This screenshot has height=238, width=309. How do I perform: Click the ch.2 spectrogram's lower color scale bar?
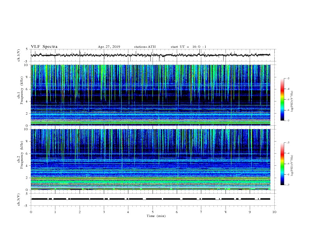click(x=282, y=164)
